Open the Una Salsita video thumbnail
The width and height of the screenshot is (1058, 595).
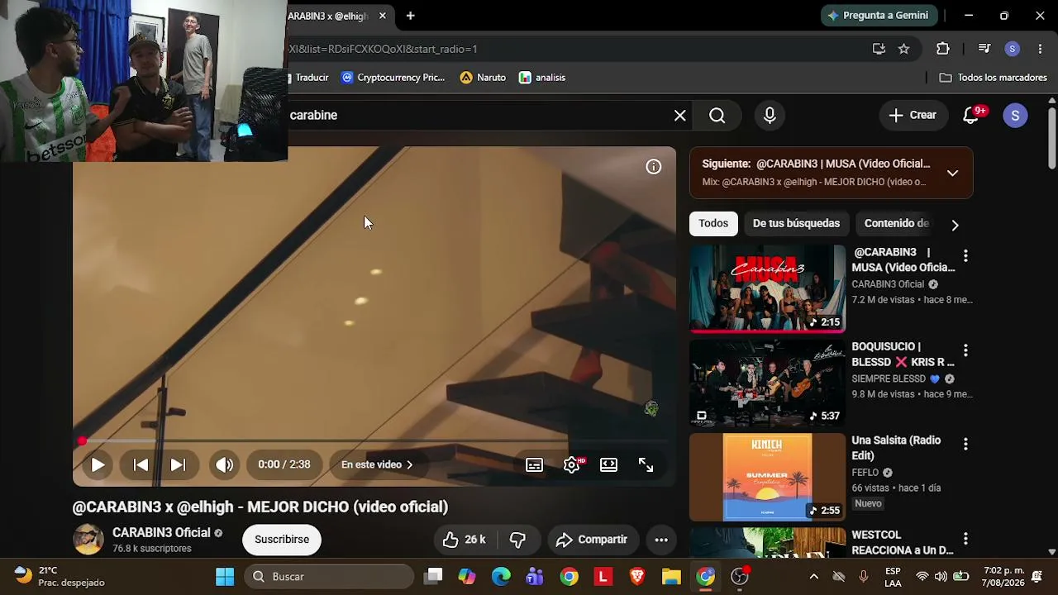pos(768,477)
